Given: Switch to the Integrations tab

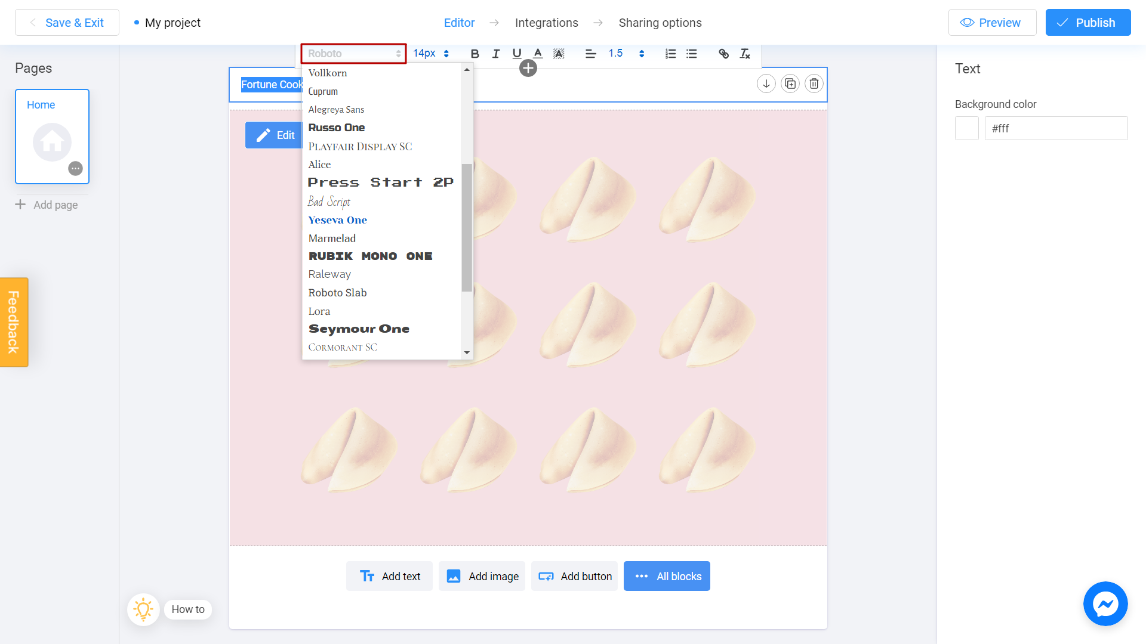Looking at the screenshot, I should (547, 23).
